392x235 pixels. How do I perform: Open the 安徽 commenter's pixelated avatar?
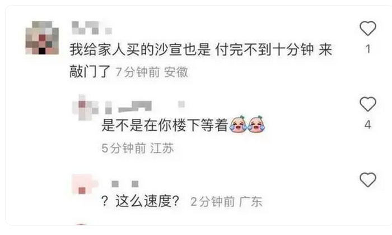pyautogui.click(x=42, y=38)
